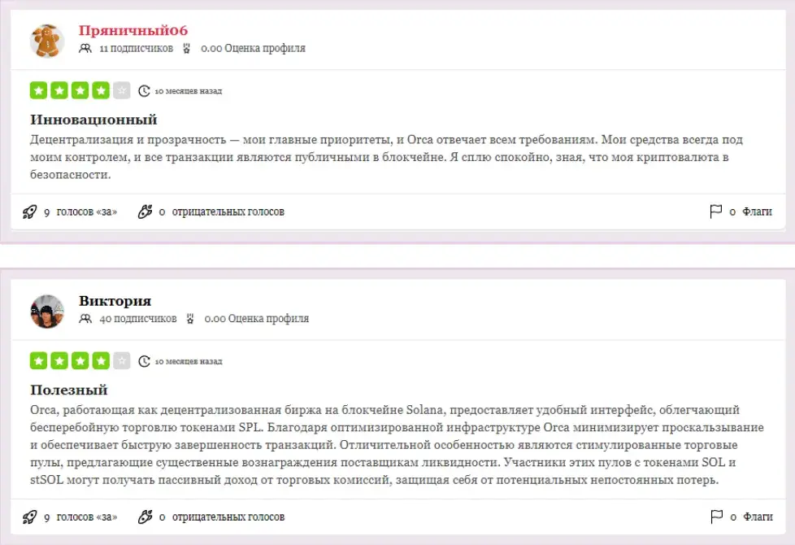The image size is (795, 545).
Task: Open the Пряничный06 profile link
Action: click(x=132, y=30)
